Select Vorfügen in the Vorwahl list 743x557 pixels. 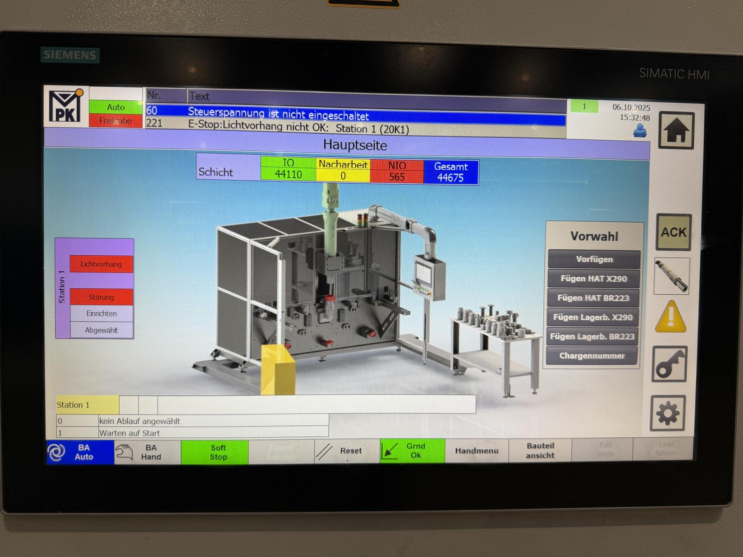coord(594,259)
